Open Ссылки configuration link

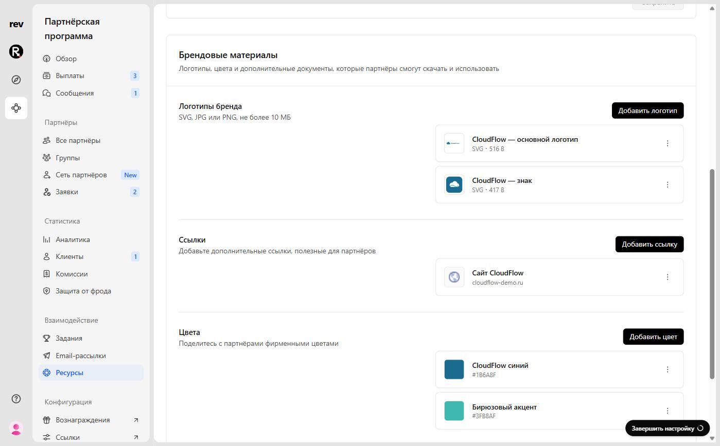pyautogui.click(x=91, y=437)
